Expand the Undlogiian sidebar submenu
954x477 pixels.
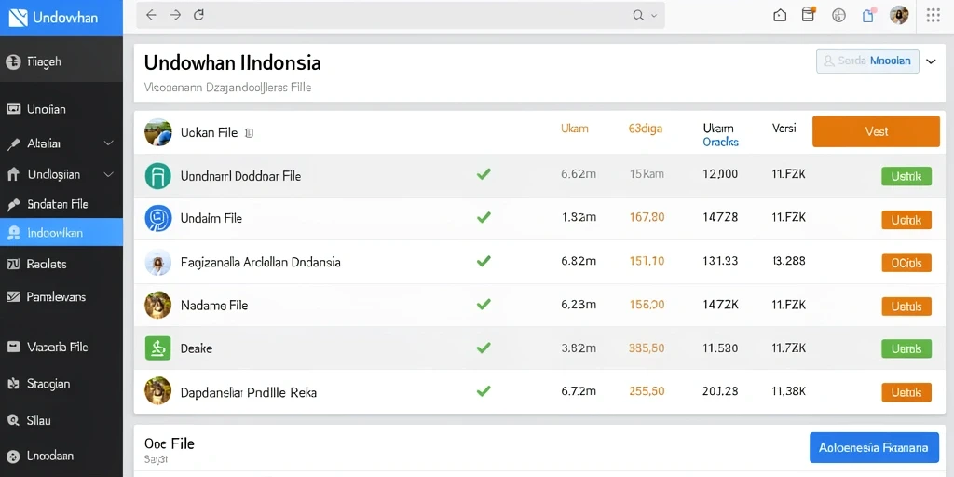click(x=108, y=174)
